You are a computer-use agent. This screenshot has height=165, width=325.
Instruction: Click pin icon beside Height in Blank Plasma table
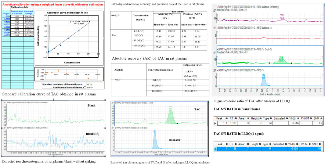(x=260, y=118)
